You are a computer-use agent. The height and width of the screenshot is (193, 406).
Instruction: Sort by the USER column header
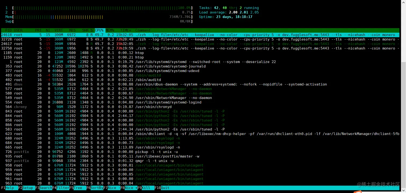tap(18, 30)
